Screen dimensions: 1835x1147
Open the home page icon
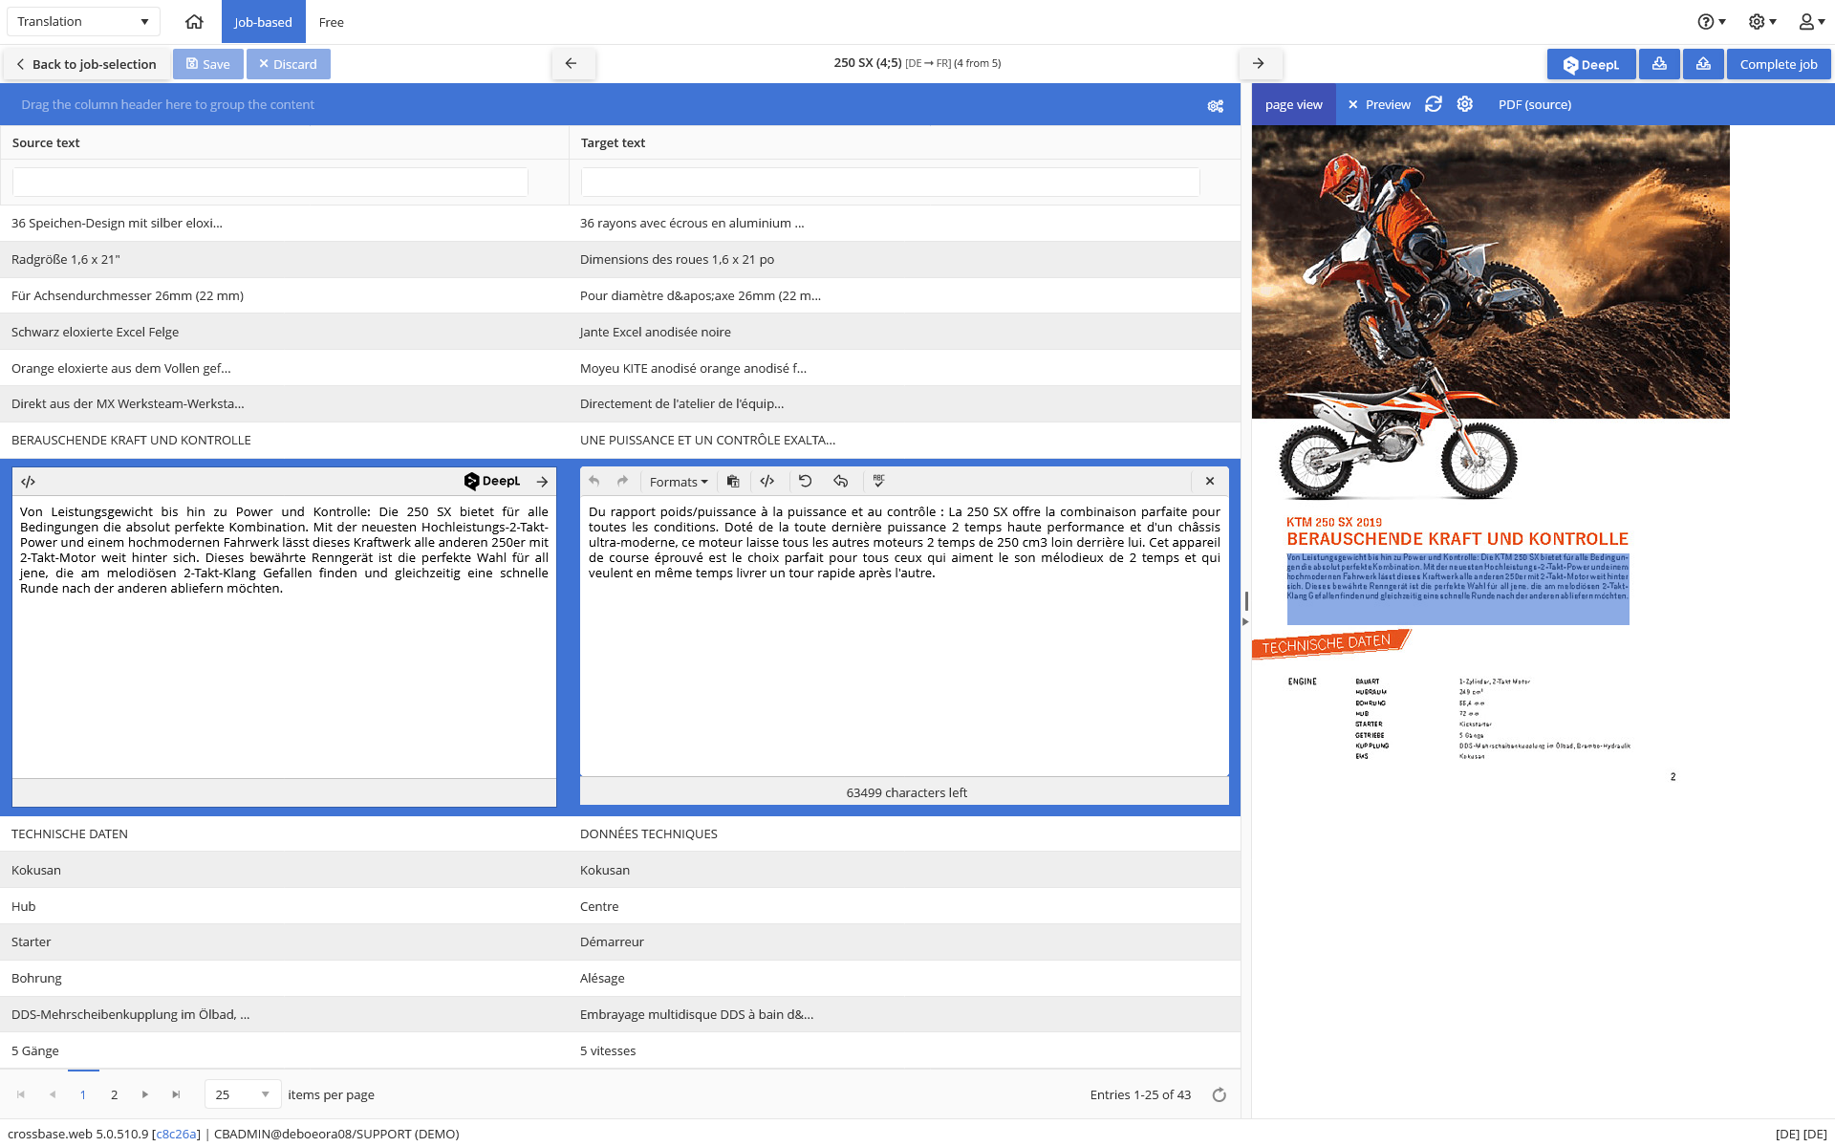[x=194, y=21]
